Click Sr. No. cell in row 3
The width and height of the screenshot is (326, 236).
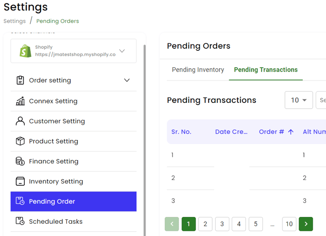[173, 200]
